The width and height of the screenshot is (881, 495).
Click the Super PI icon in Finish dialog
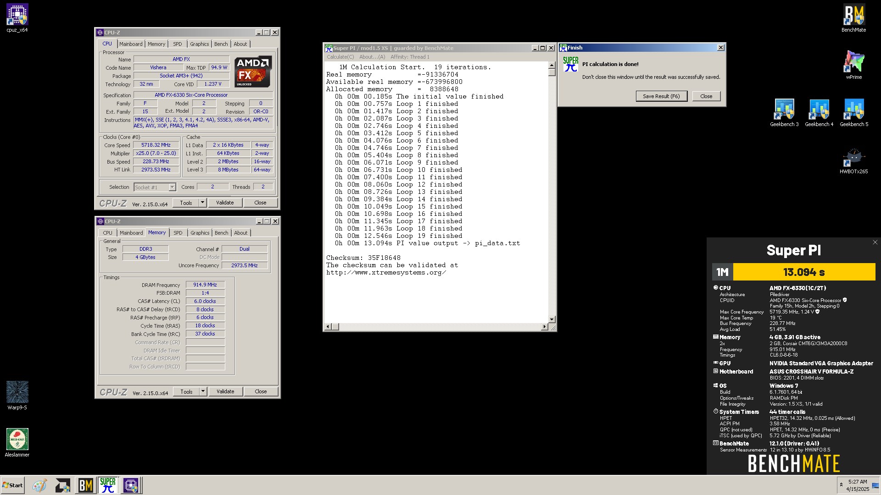click(570, 64)
